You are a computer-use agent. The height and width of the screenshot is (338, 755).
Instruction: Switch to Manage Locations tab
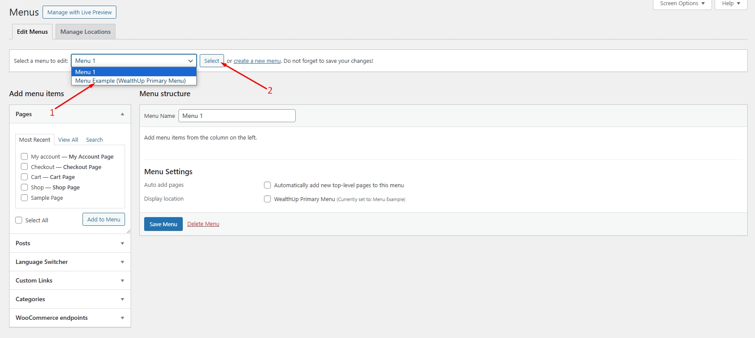click(86, 32)
